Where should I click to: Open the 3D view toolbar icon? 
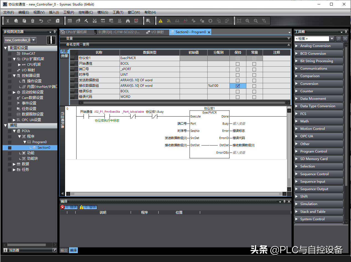click(x=70, y=21)
